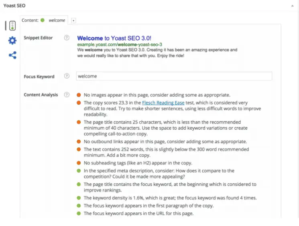
Task: Collapse the Yoast SEO metabox arrow
Action: click(292, 6)
